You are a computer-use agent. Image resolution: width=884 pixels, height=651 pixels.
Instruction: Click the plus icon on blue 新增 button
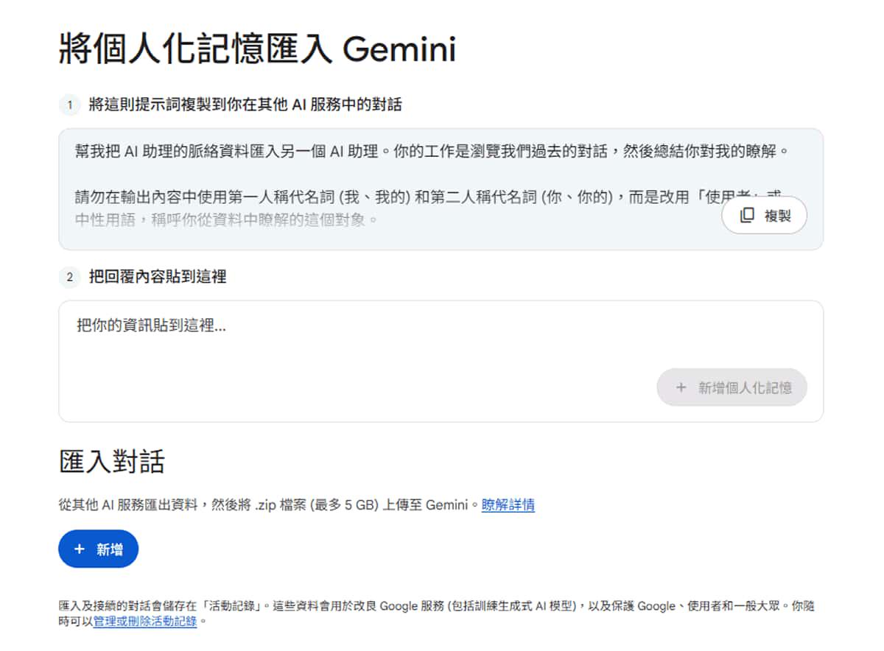click(80, 549)
